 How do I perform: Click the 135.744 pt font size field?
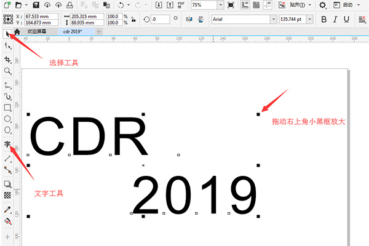pyautogui.click(x=293, y=19)
